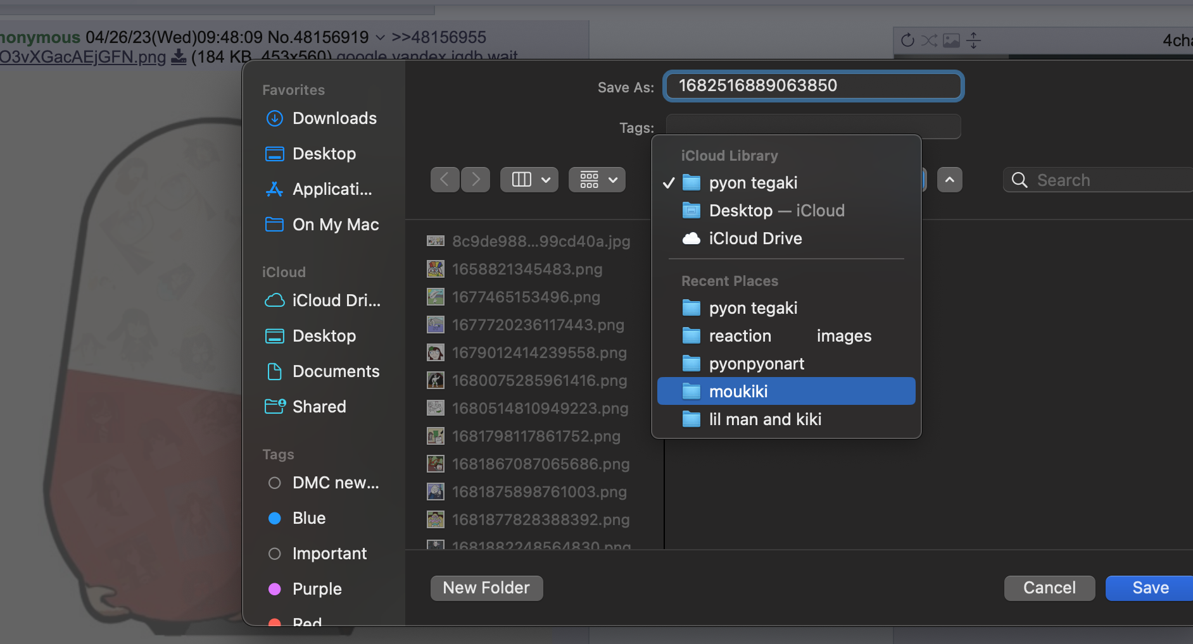Choose pyonpyonart recent folder
This screenshot has width=1193, height=644.
tap(786, 364)
